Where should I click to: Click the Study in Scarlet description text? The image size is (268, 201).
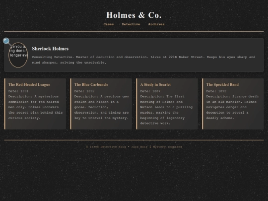point(166,110)
